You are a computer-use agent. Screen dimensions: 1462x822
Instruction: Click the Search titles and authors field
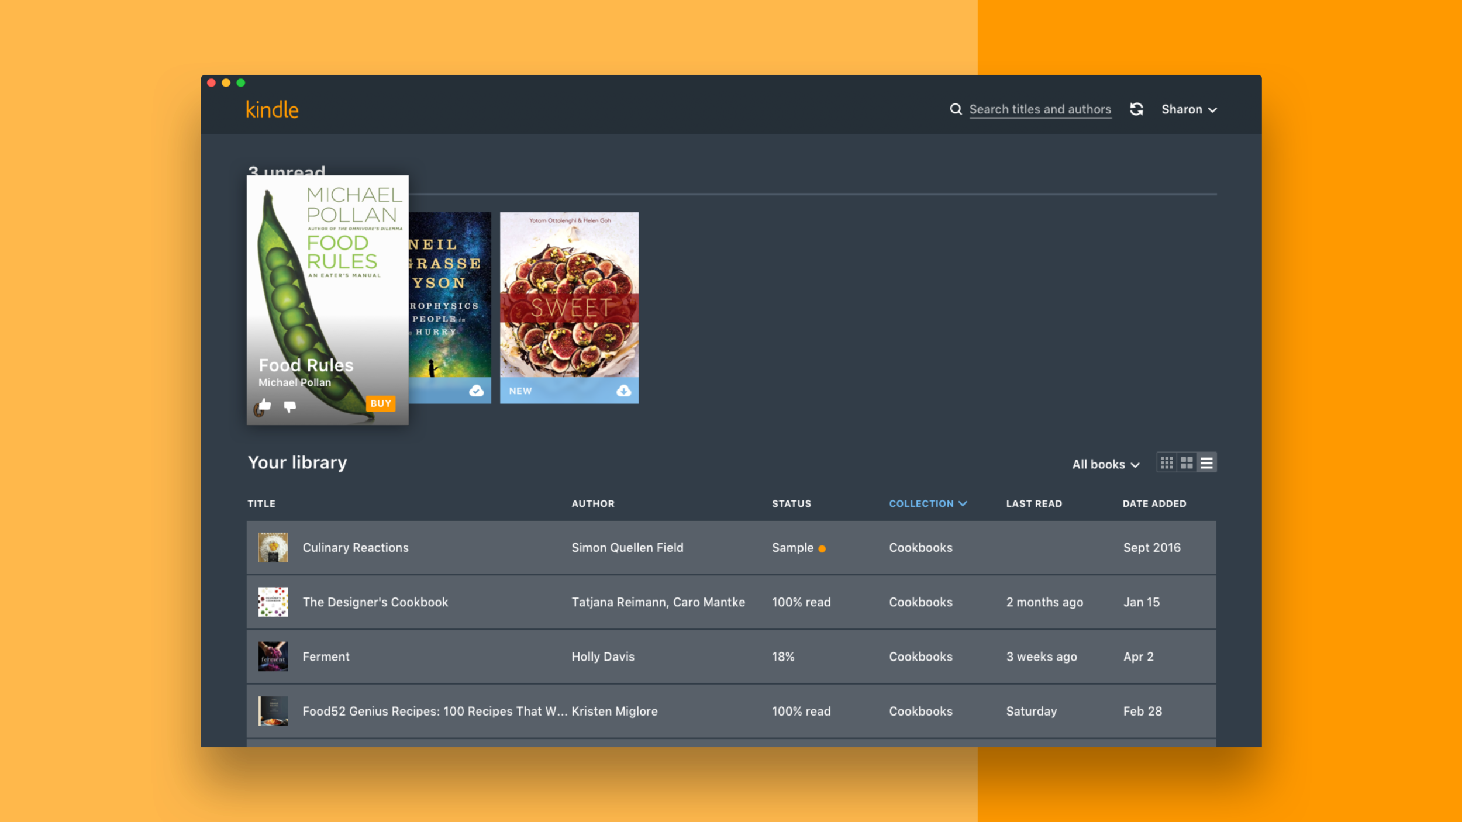(1040, 109)
